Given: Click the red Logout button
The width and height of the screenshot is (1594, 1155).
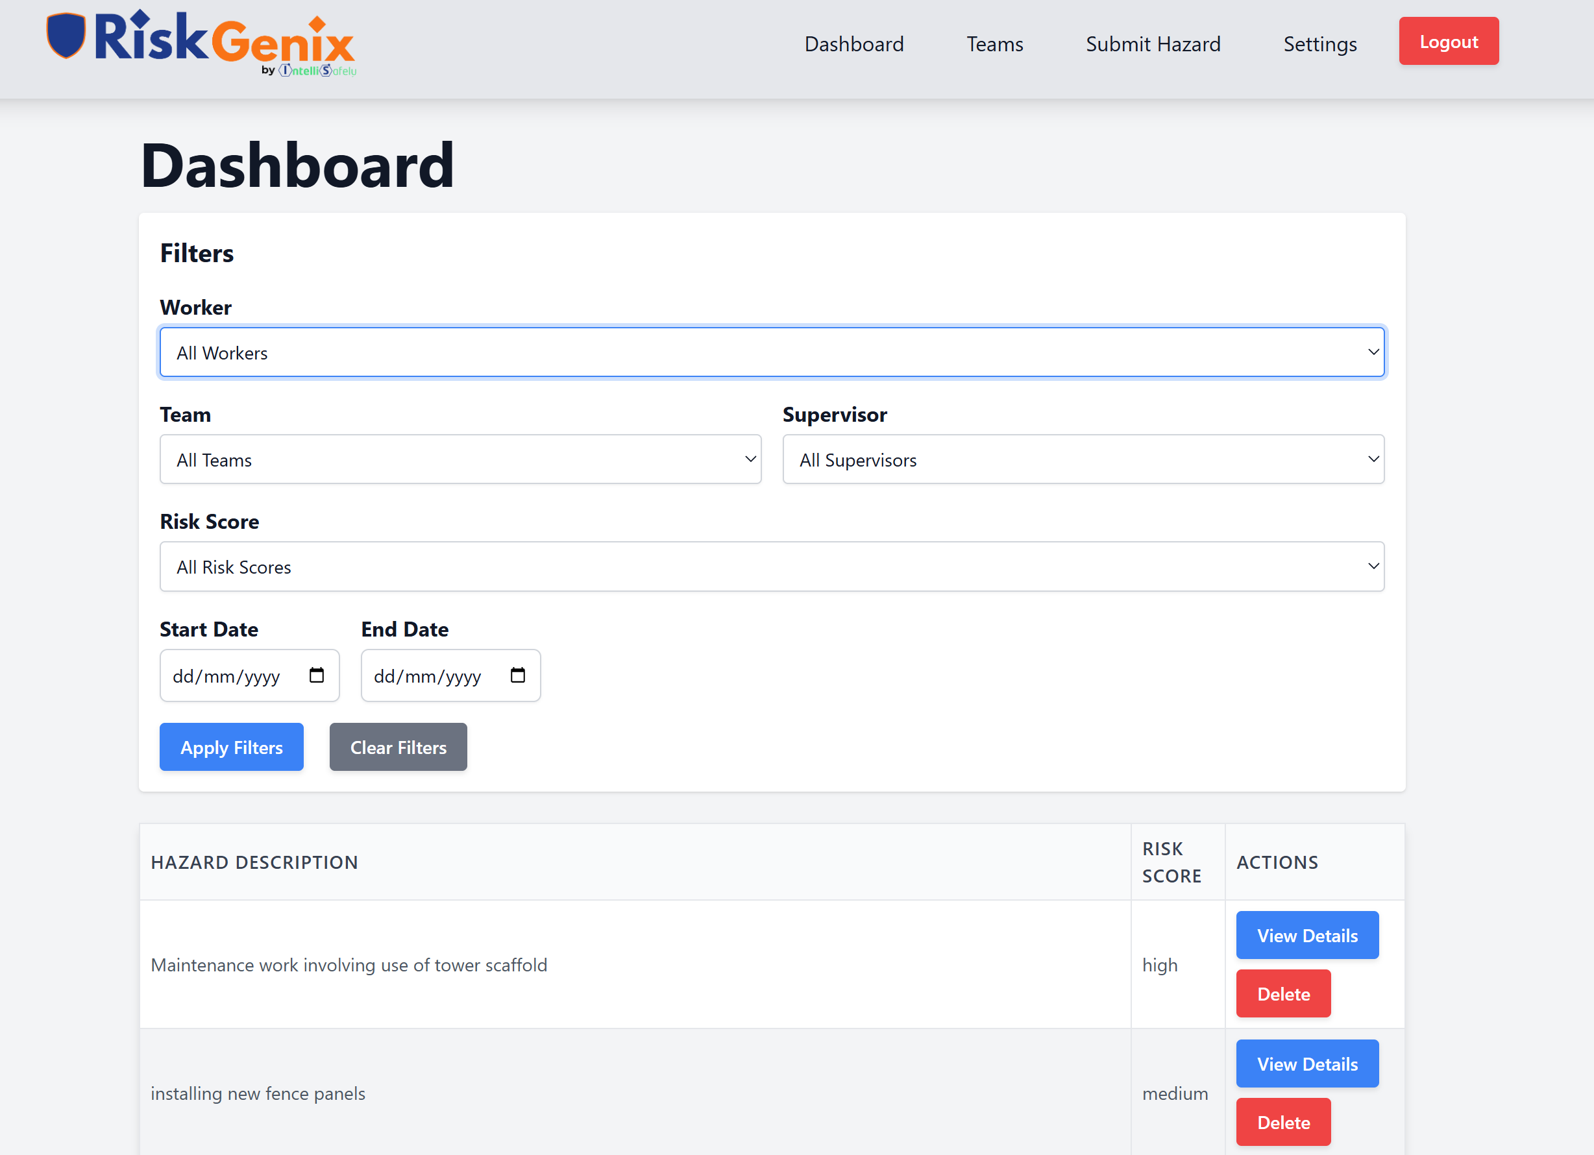Looking at the screenshot, I should click(1449, 41).
